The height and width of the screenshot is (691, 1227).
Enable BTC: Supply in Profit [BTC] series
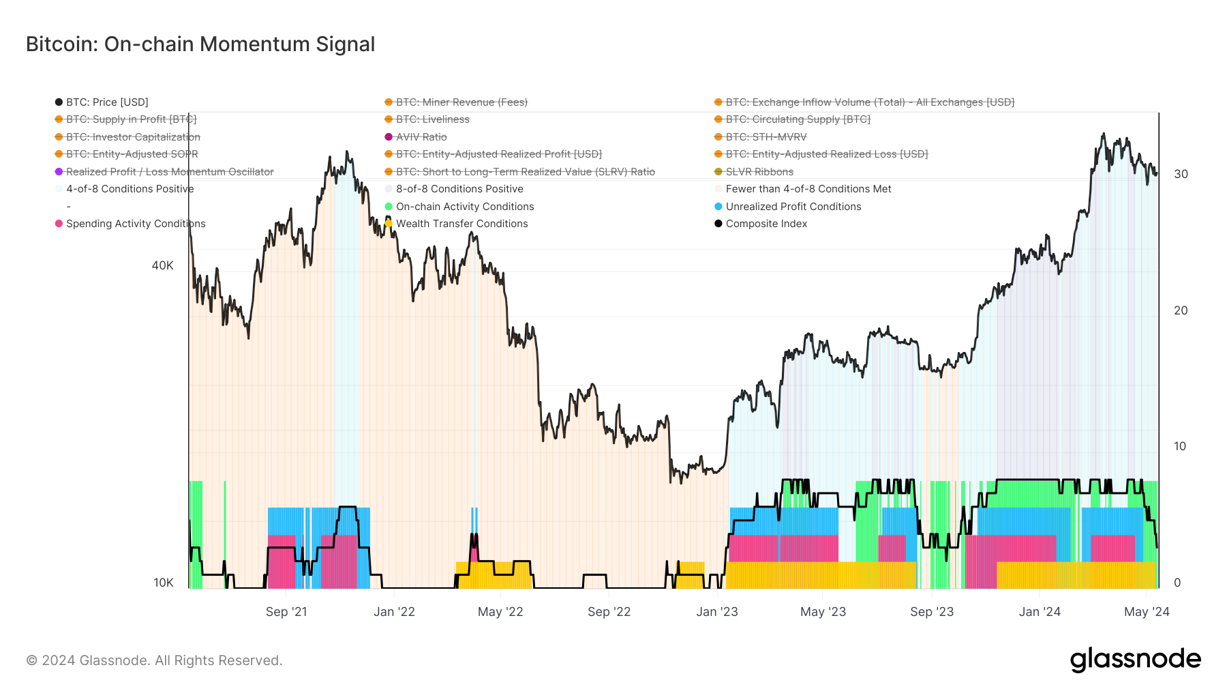(x=131, y=119)
